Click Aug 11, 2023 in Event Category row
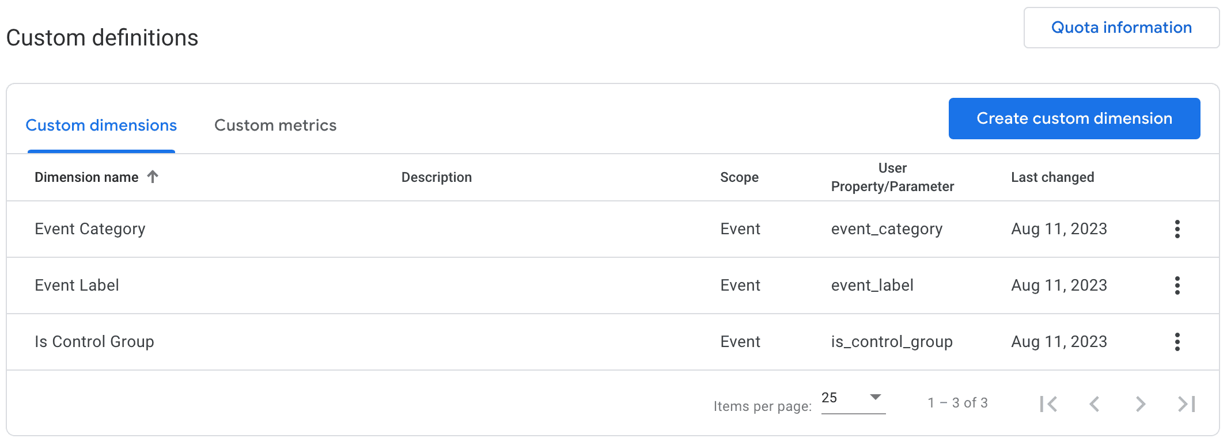 (1059, 229)
